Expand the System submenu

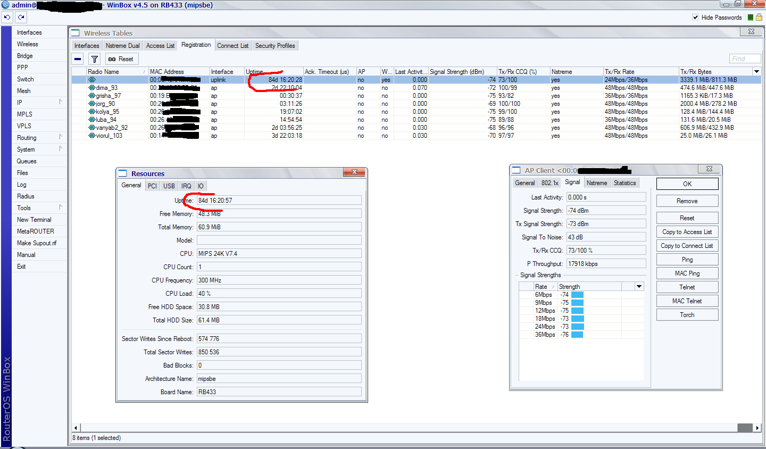coord(60,149)
